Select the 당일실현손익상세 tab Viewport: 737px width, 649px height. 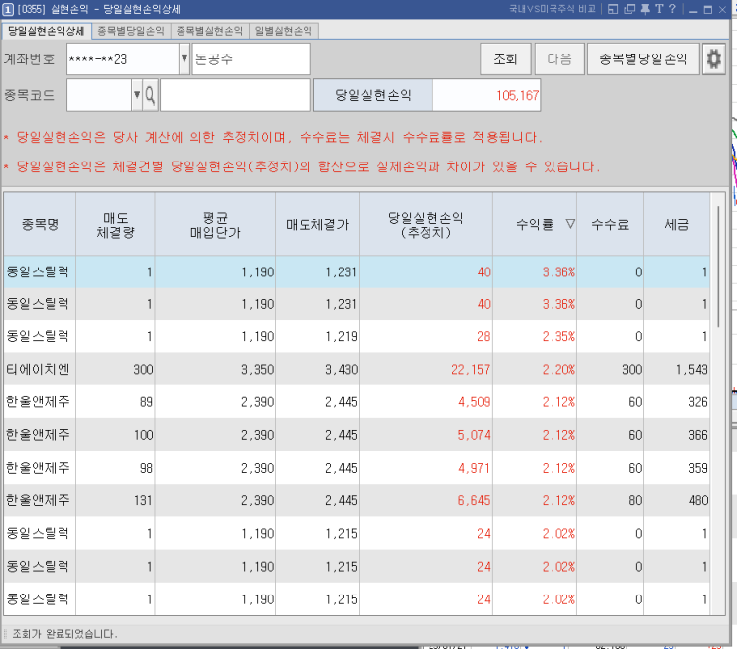click(x=47, y=31)
